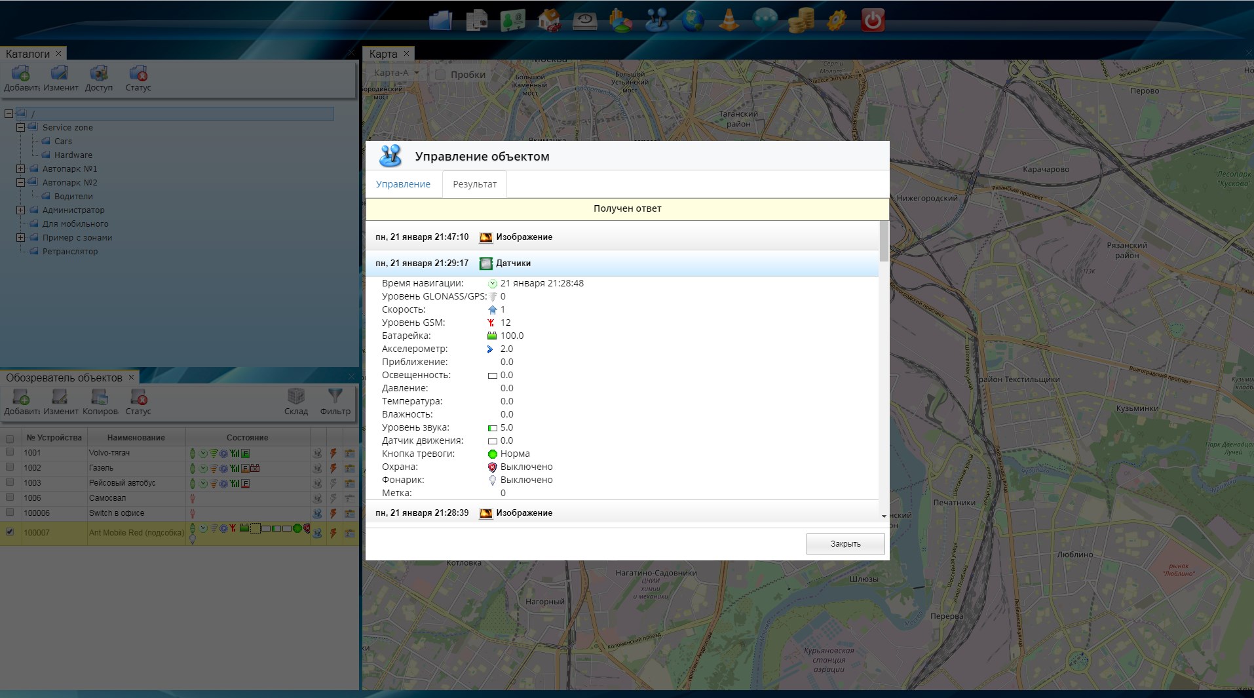Click the Склад warehouse icon

tap(296, 397)
